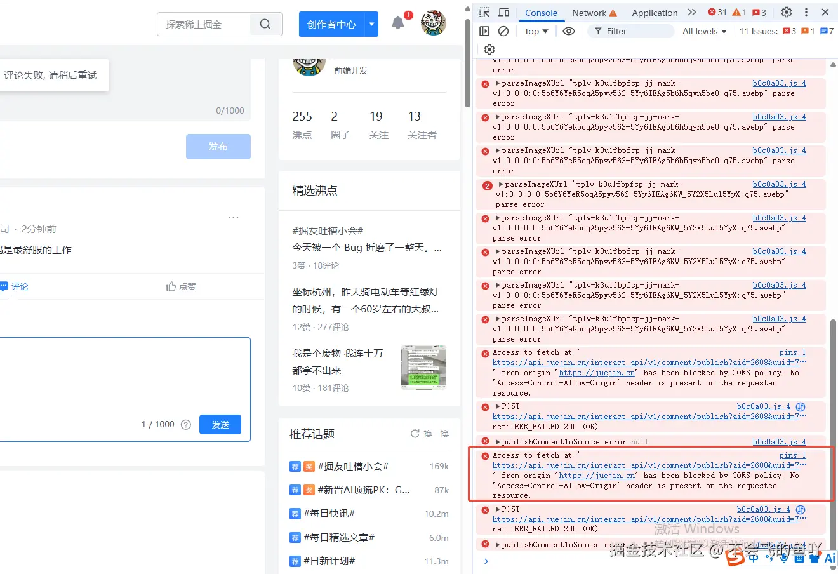
Task: Open the 创作者中心 dropdown arrow
Action: tap(372, 24)
